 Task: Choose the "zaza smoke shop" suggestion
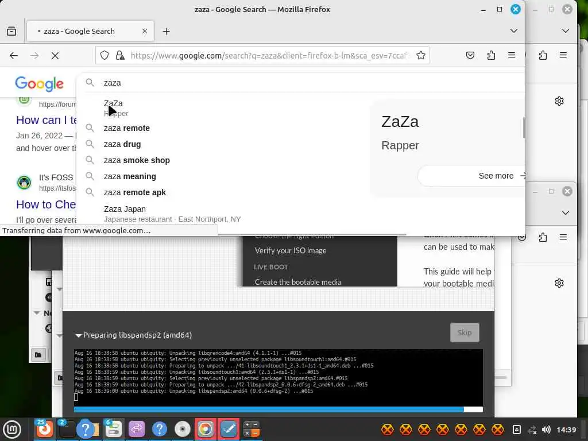[221, 160]
